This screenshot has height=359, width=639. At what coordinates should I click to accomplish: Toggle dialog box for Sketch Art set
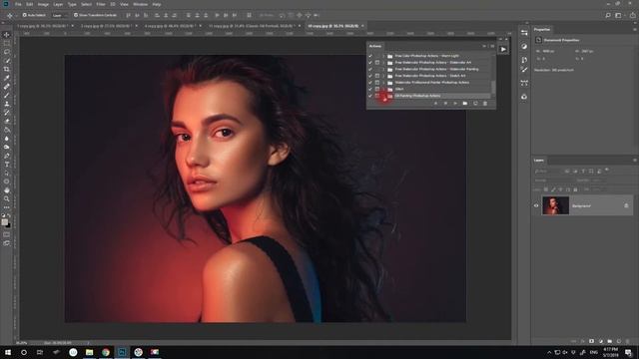point(377,76)
